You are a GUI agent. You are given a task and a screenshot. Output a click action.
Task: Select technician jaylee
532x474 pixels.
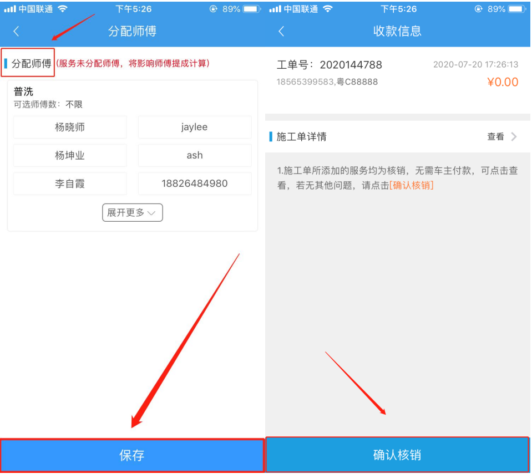tap(194, 127)
